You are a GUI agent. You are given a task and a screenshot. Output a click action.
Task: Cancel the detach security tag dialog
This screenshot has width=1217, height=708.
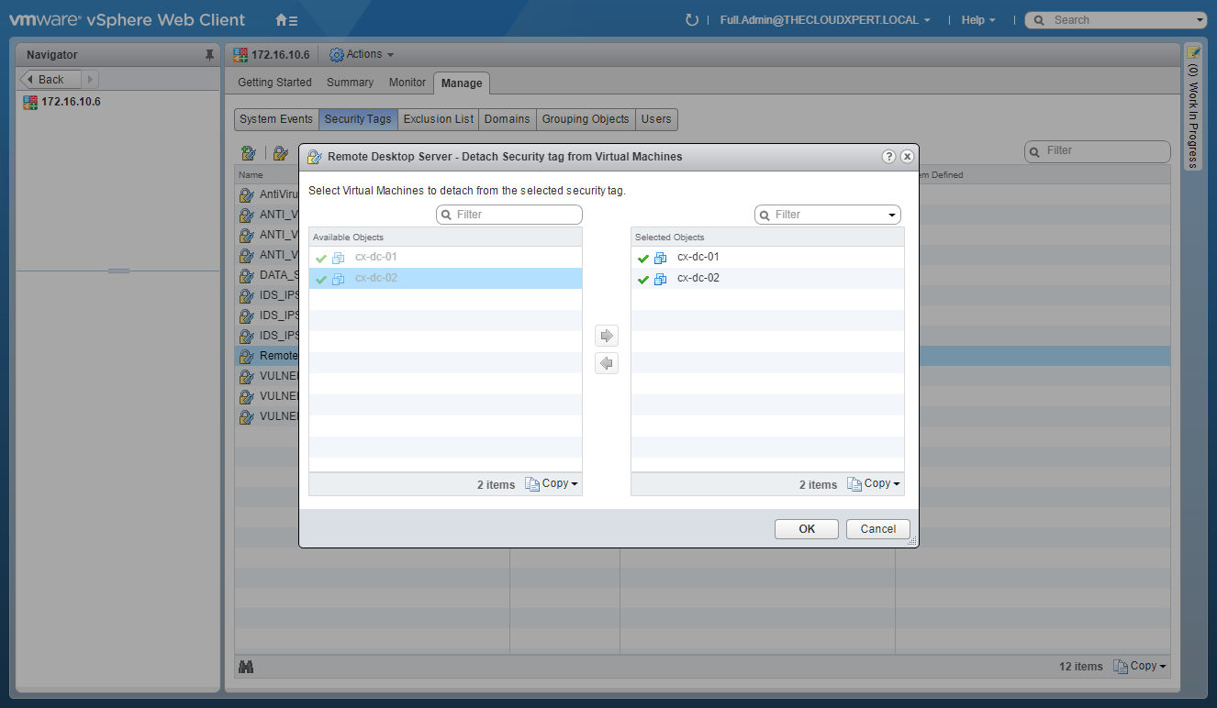(x=877, y=529)
